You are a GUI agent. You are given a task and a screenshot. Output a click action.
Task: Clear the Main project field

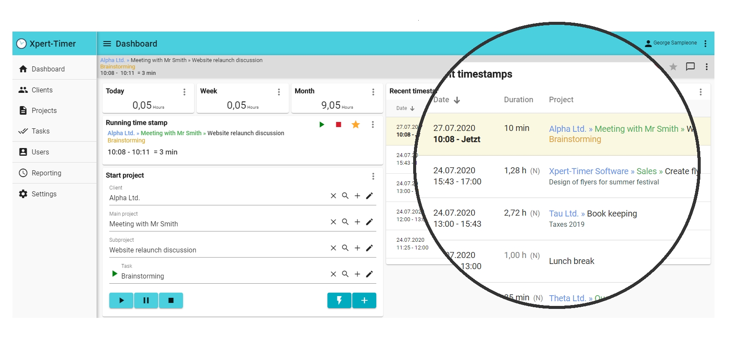(333, 222)
